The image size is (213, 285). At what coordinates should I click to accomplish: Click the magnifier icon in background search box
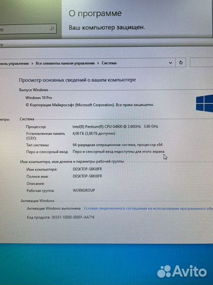coord(52,28)
